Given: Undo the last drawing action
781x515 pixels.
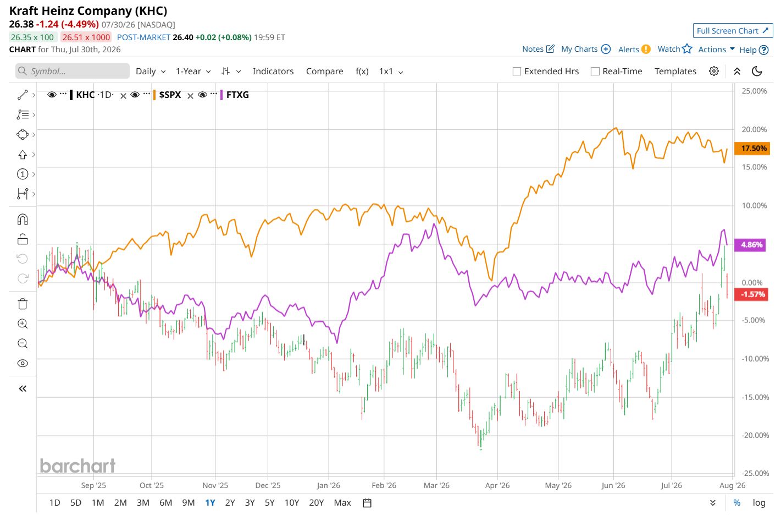Looking at the screenshot, I should pyautogui.click(x=23, y=259).
